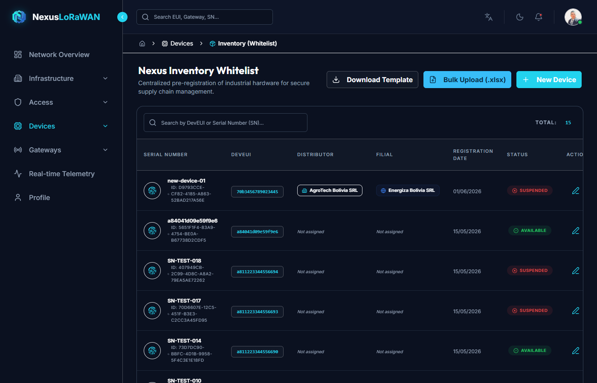The height and width of the screenshot is (383, 597).
Task: Open Real-time Telemetry page
Action: 62,174
